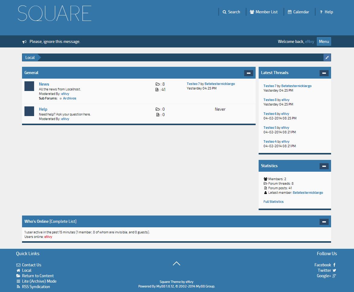
Task: Click the Return to Content folder icon
Action: tap(18, 276)
